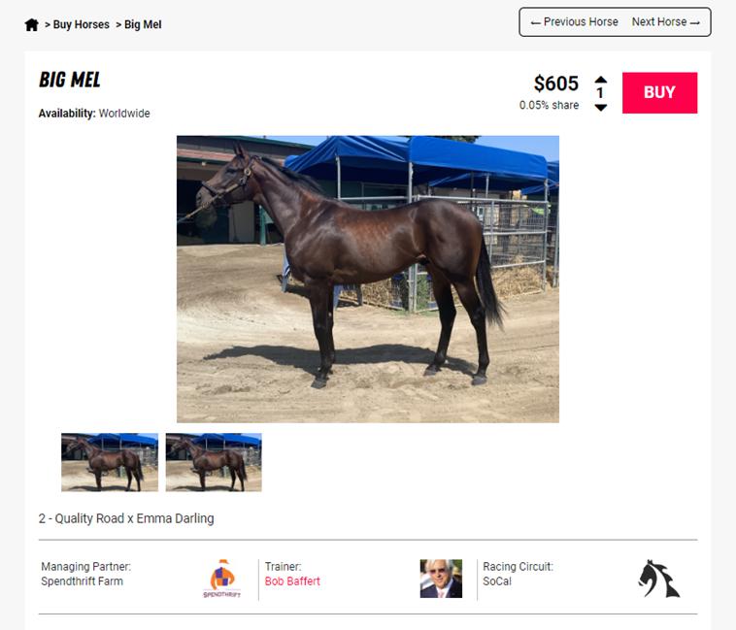Click Bob Baffert's portrait photo
Viewport: 736px width, 630px height.
[x=441, y=579]
